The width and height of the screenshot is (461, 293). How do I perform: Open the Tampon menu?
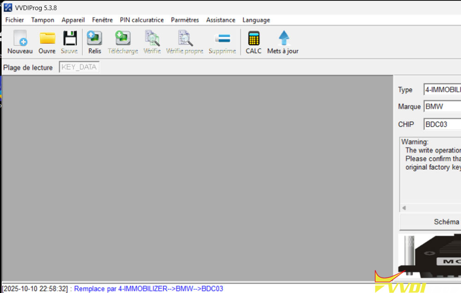pos(42,20)
